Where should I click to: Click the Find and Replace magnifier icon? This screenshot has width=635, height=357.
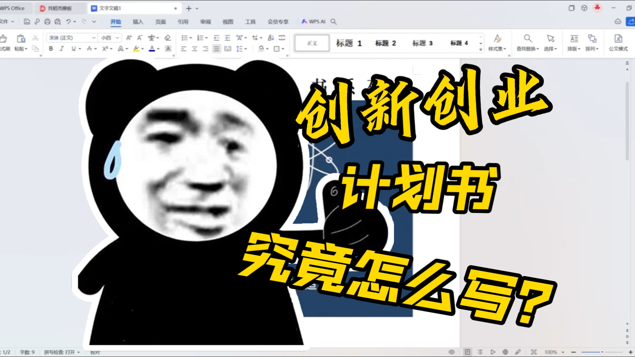click(x=528, y=39)
